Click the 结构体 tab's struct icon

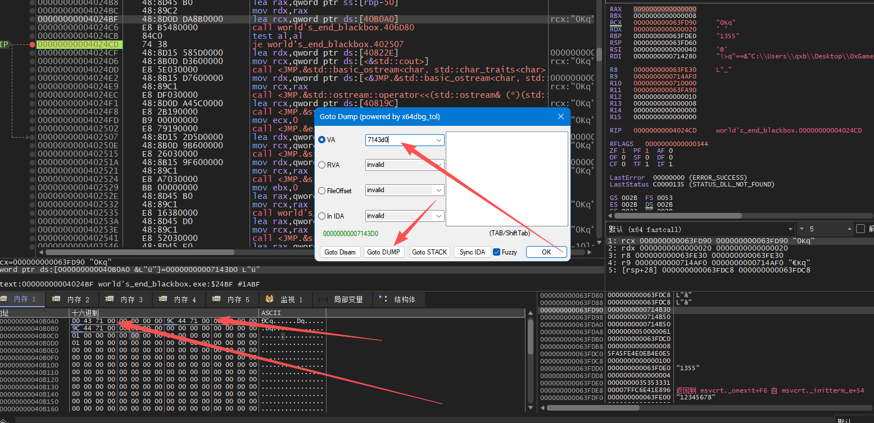[x=383, y=299]
